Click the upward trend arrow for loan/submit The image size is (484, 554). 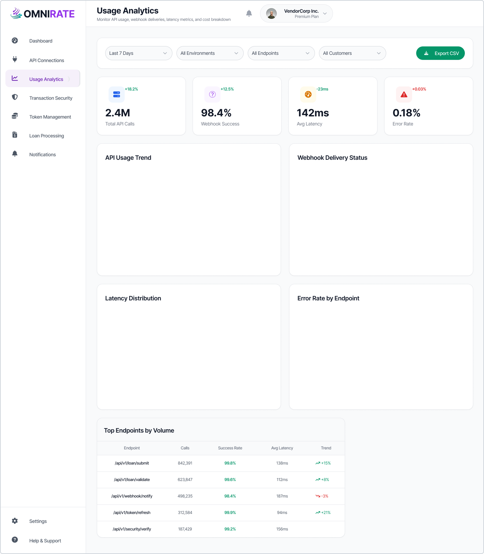[318, 463]
